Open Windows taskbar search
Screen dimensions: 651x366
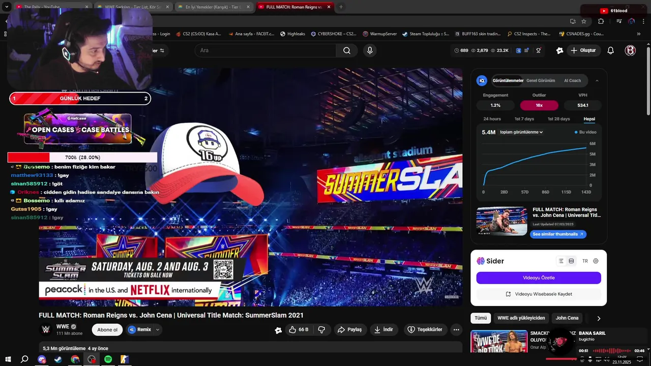click(24, 359)
